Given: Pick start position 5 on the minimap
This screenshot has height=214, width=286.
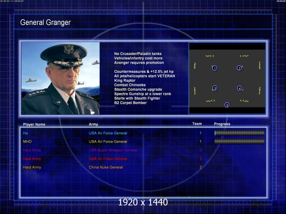Looking at the screenshot, I should point(227,105).
